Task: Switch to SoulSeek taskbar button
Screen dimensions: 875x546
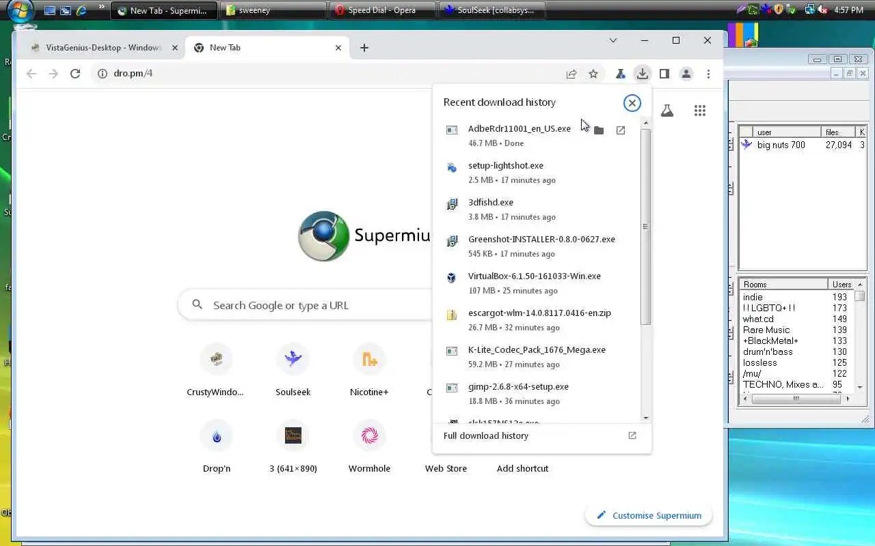Action: pos(492,10)
